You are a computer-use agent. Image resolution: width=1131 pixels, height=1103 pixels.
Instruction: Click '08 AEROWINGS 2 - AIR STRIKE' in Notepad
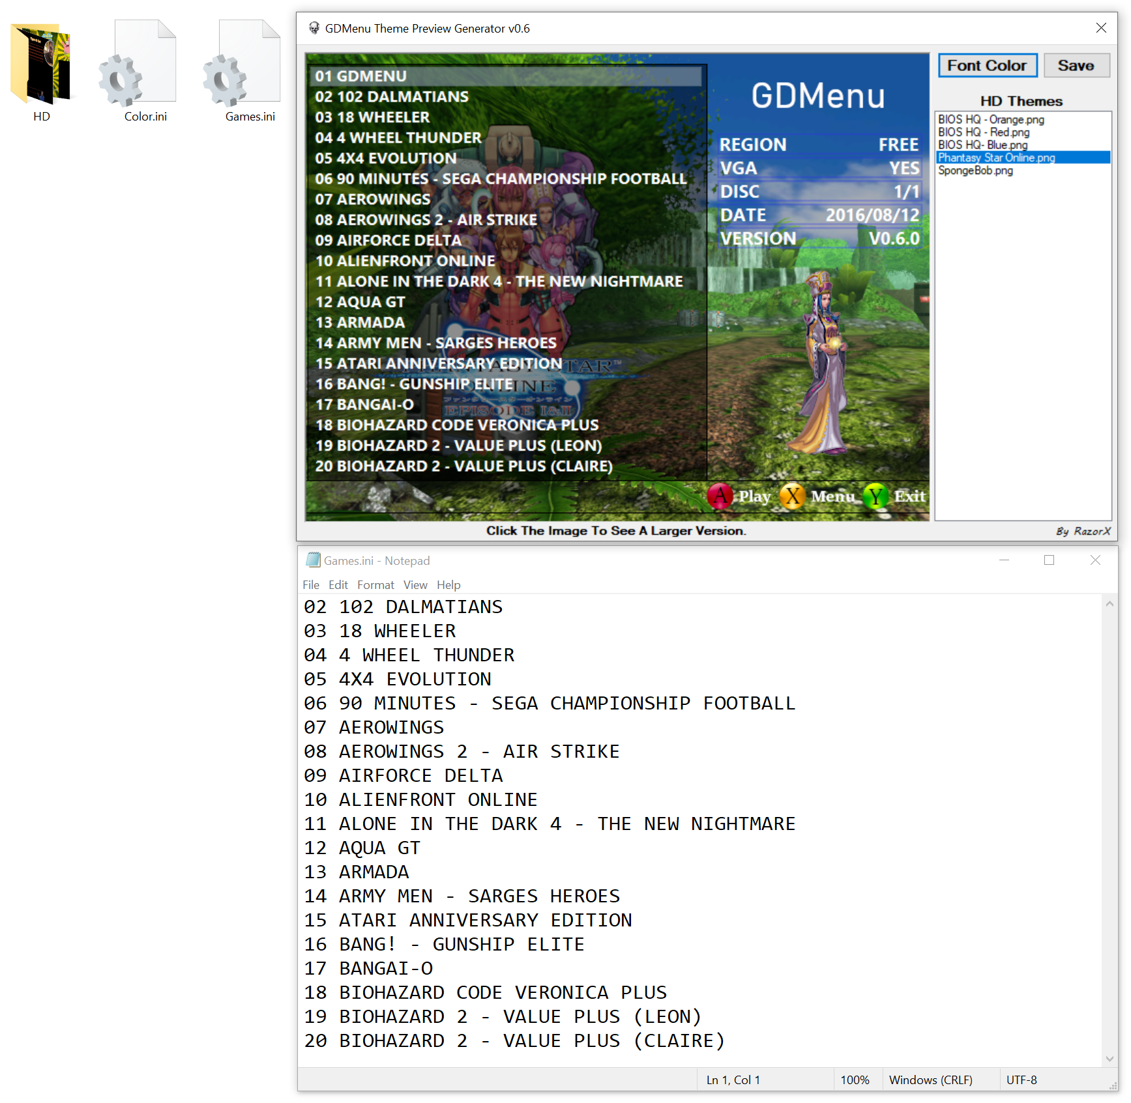(462, 751)
